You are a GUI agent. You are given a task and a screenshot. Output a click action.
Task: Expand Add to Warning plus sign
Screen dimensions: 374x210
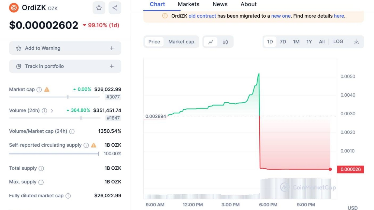click(112, 48)
